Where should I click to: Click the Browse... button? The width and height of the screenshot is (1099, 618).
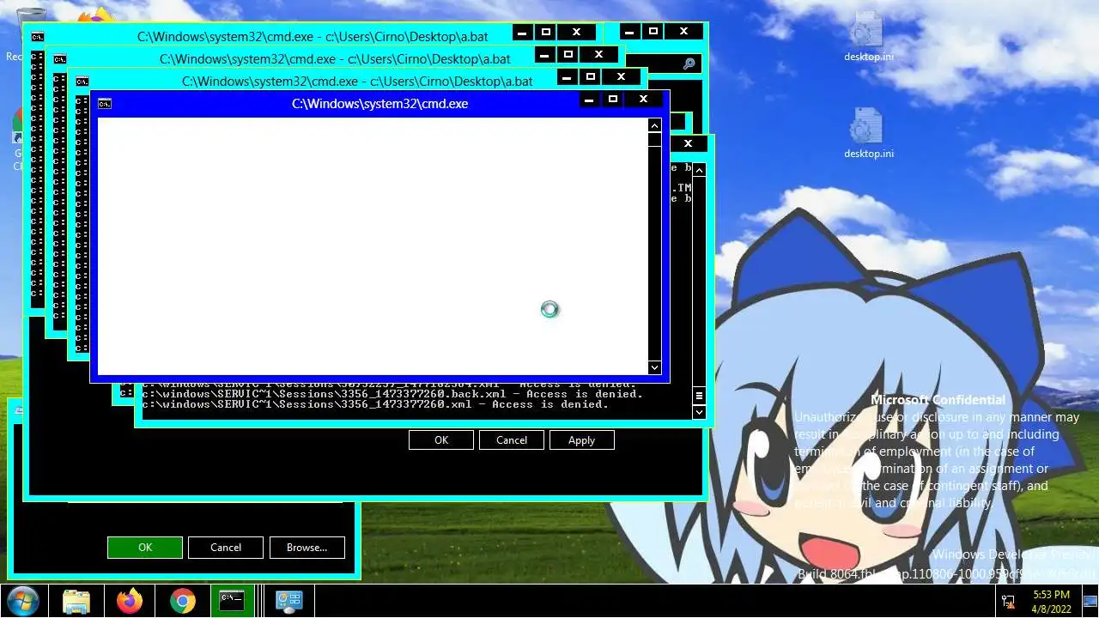coord(307,548)
